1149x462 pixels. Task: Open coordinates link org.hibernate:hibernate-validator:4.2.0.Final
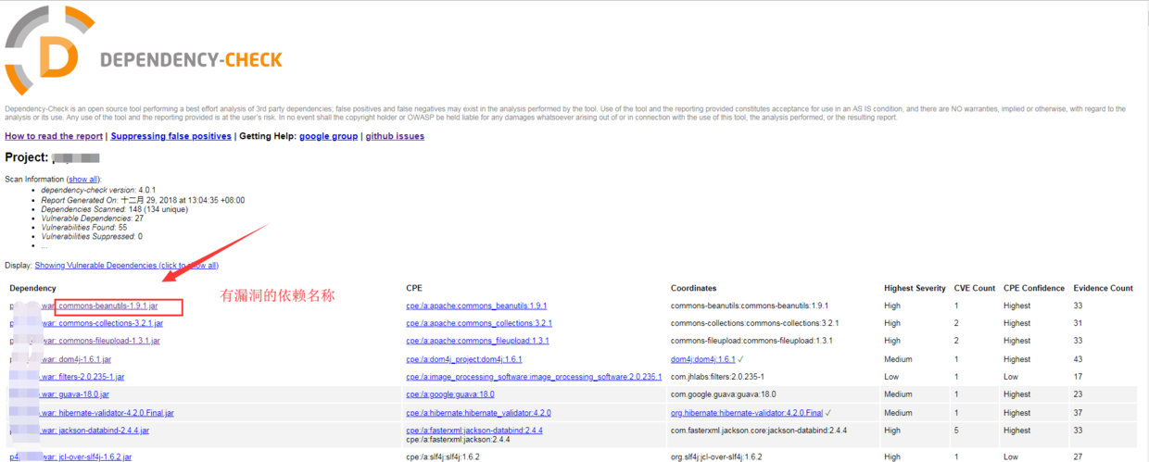[747, 413]
